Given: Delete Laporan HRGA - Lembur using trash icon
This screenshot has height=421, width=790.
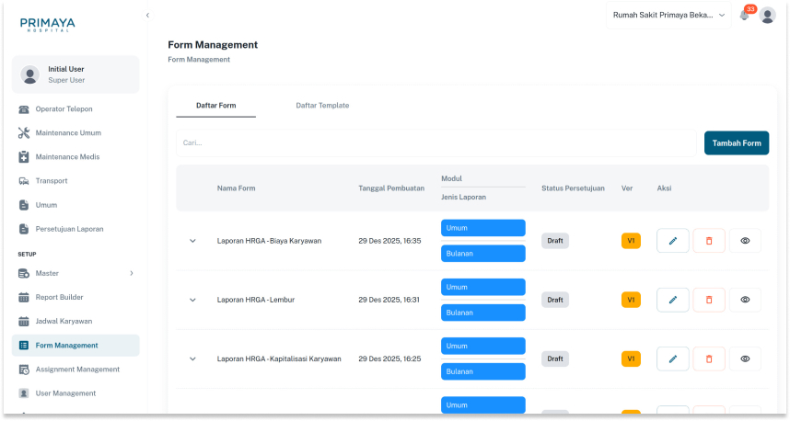Looking at the screenshot, I should pos(709,300).
